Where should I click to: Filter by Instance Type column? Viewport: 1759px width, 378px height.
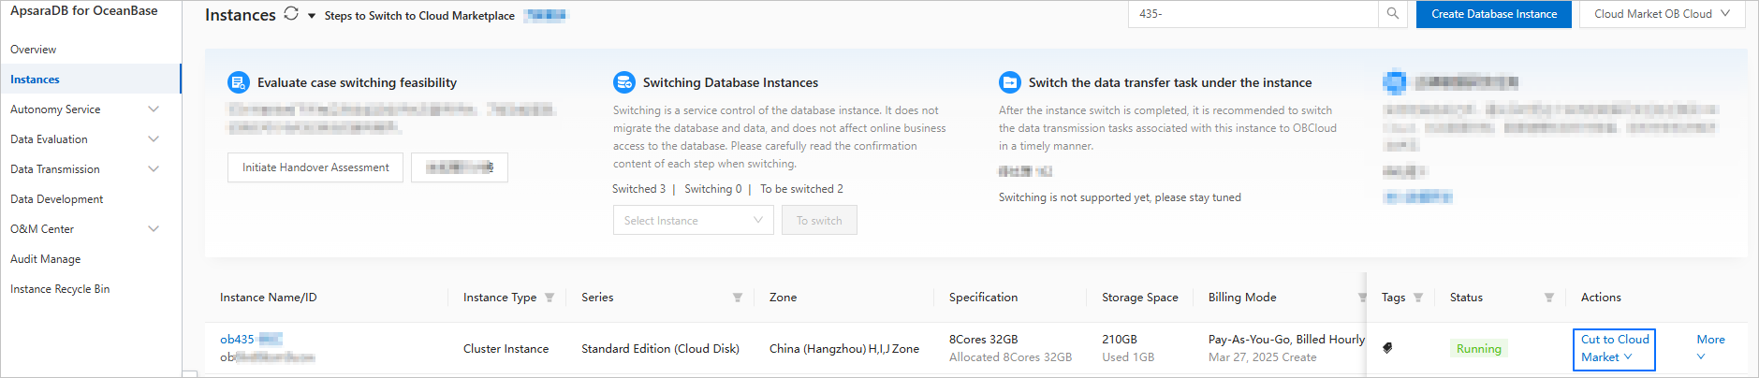pos(550,298)
